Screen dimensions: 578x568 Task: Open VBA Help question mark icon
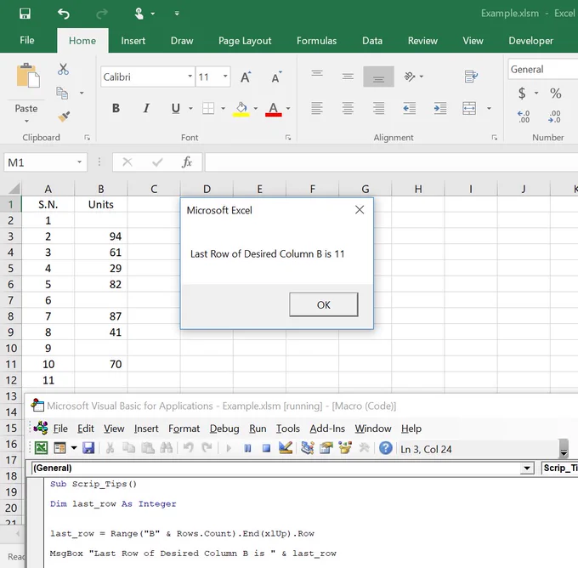(386, 448)
